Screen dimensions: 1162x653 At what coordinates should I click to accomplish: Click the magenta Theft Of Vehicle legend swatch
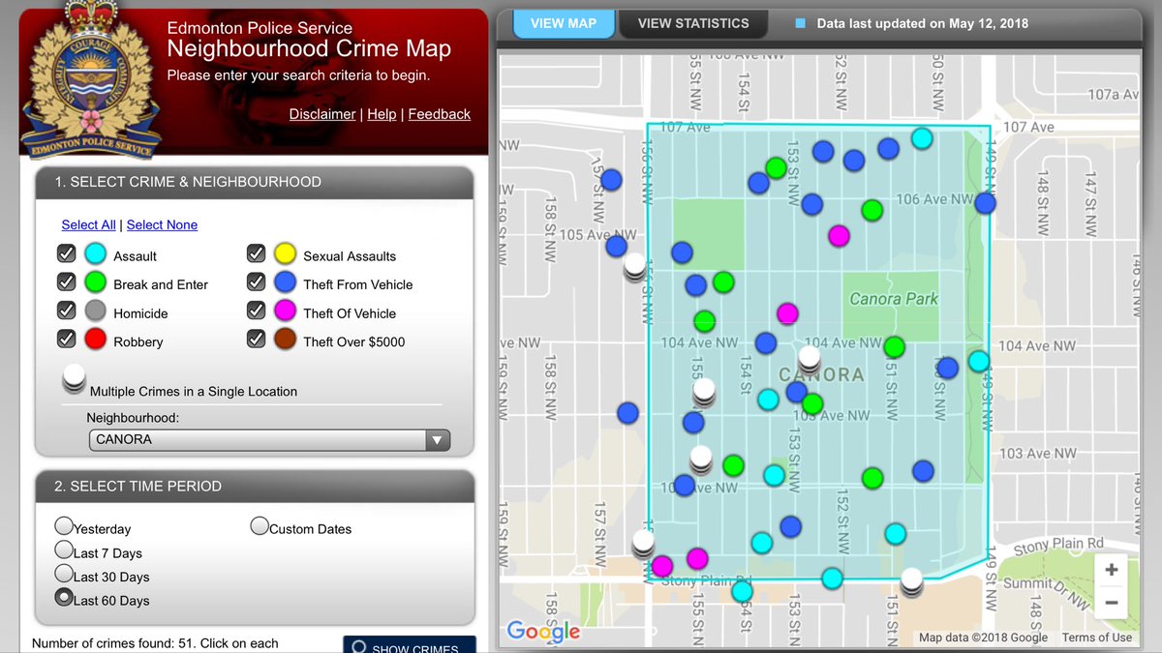tap(285, 312)
